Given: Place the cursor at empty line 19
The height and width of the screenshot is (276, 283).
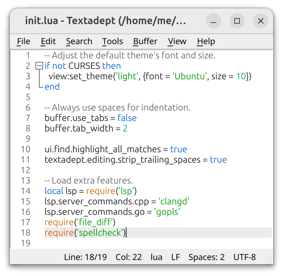Looking at the screenshot, I should pyautogui.click(x=158, y=243).
